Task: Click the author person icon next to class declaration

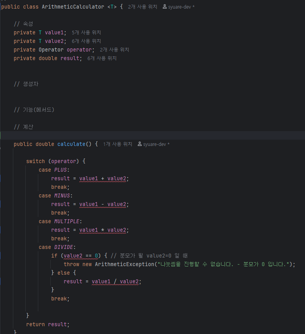Action: click(164, 7)
